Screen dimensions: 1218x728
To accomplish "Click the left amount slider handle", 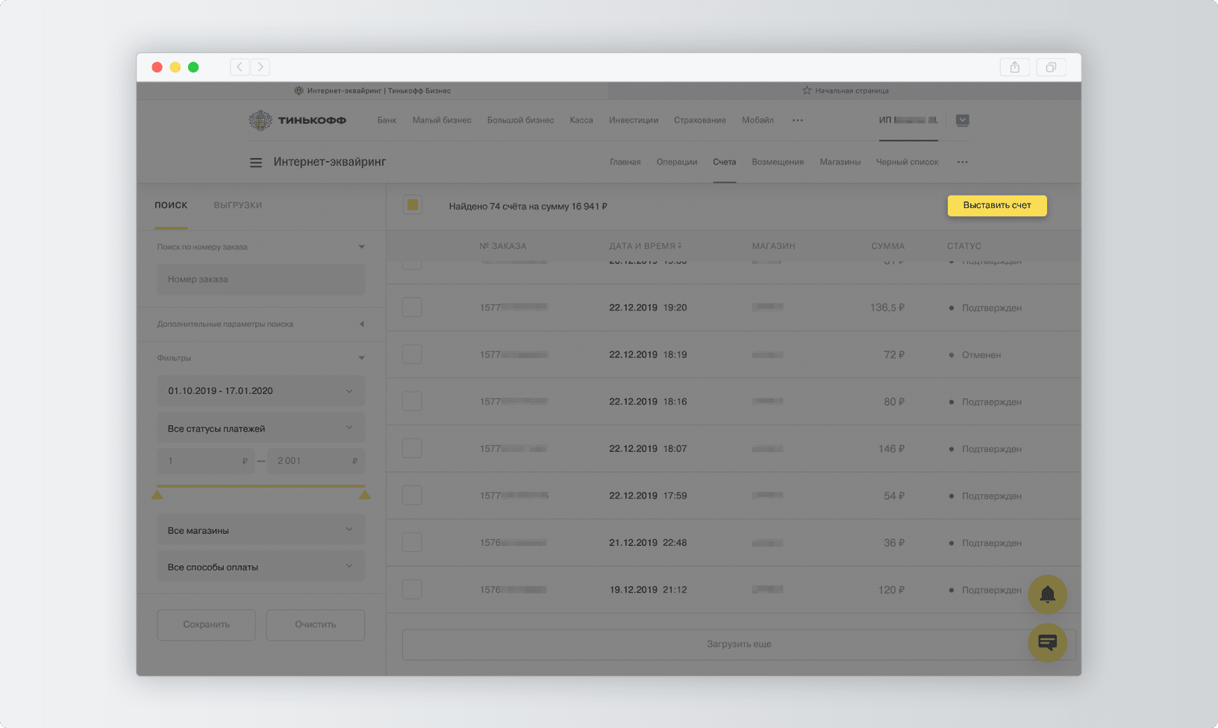I will click(157, 495).
